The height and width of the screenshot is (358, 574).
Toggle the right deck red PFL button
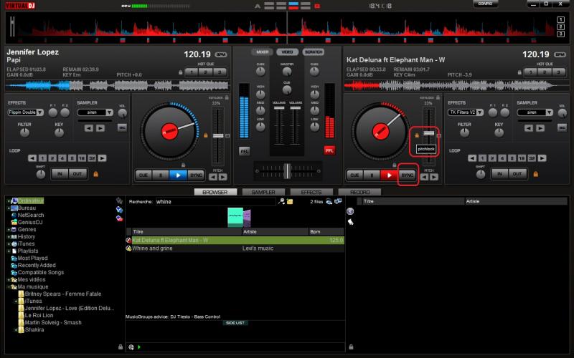click(329, 150)
